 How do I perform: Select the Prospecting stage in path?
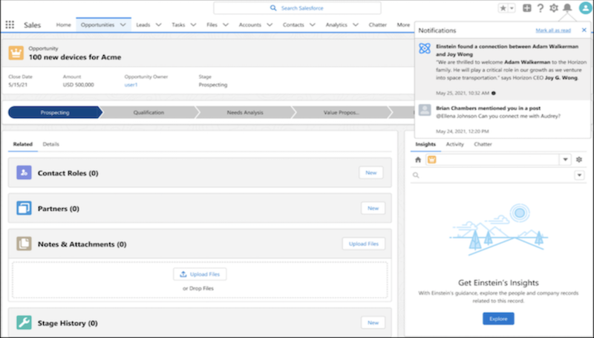[55, 112]
